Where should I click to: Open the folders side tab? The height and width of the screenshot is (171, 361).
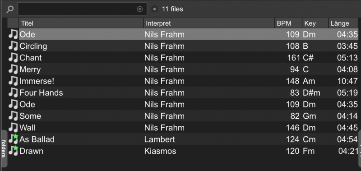click(4, 148)
